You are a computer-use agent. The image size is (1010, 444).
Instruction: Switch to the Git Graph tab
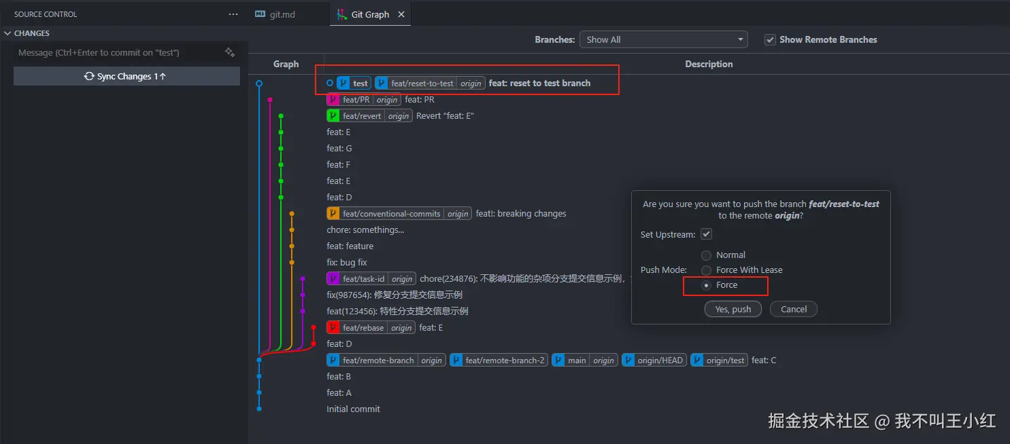pyautogui.click(x=370, y=14)
